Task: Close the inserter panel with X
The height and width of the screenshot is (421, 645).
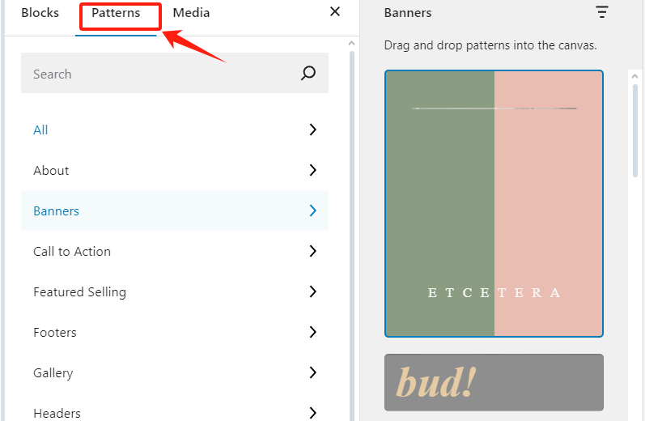Action: click(335, 12)
